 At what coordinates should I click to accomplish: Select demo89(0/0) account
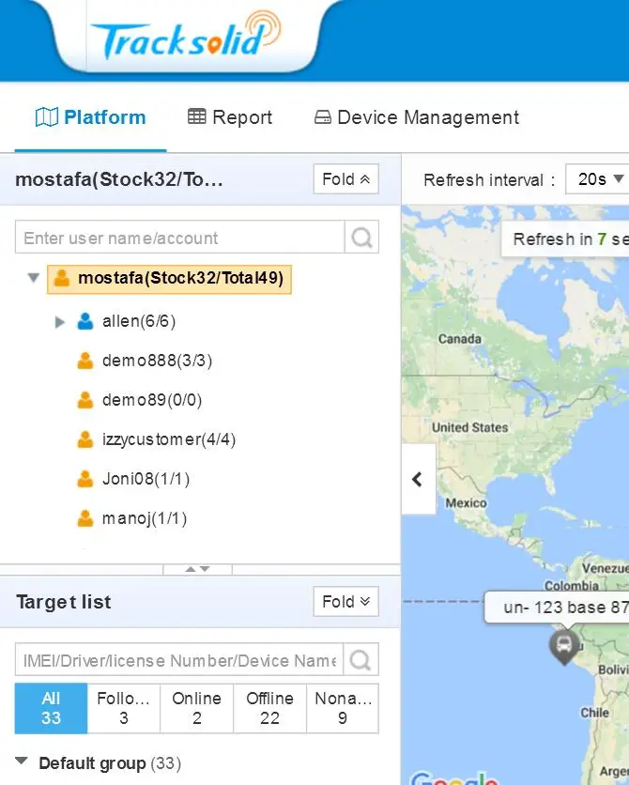click(x=152, y=400)
